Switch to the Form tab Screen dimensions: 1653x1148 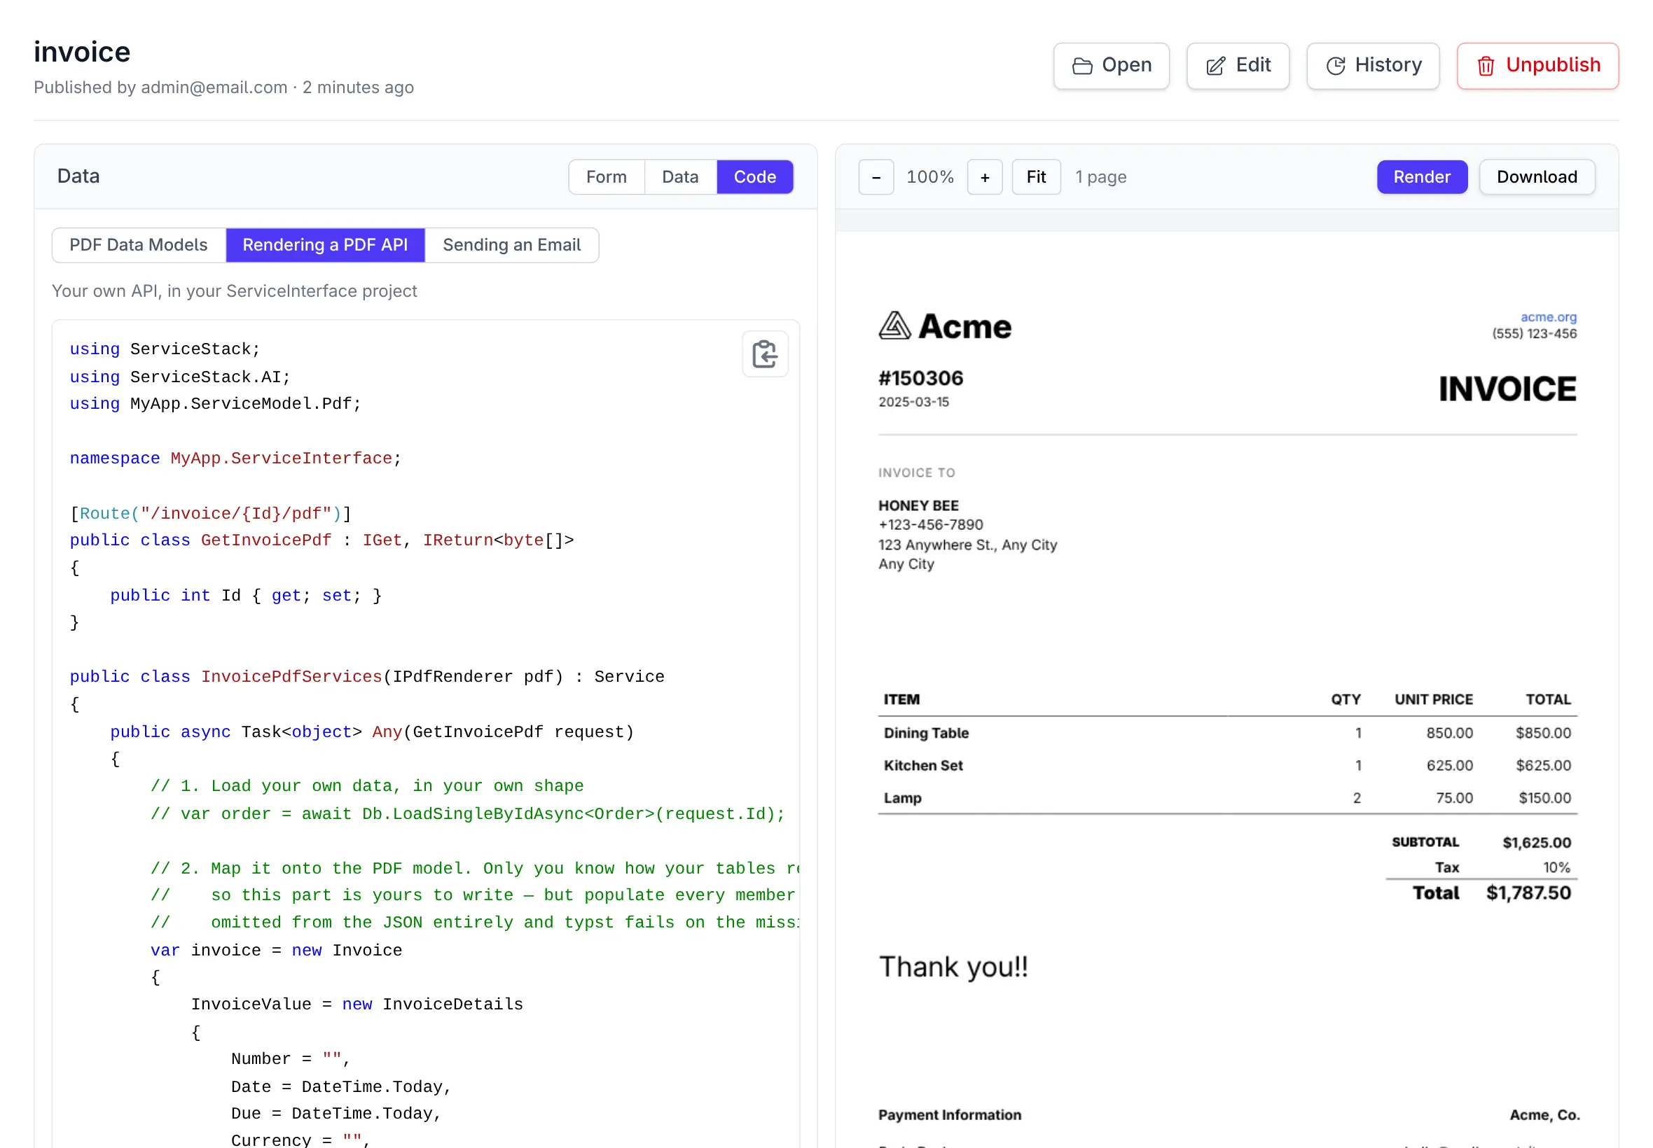tap(606, 177)
